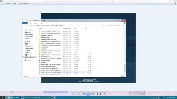The height and width of the screenshot is (99, 177).
Task: Open the recent locations dropdown in Explorer
Action: [x=29, y=26]
